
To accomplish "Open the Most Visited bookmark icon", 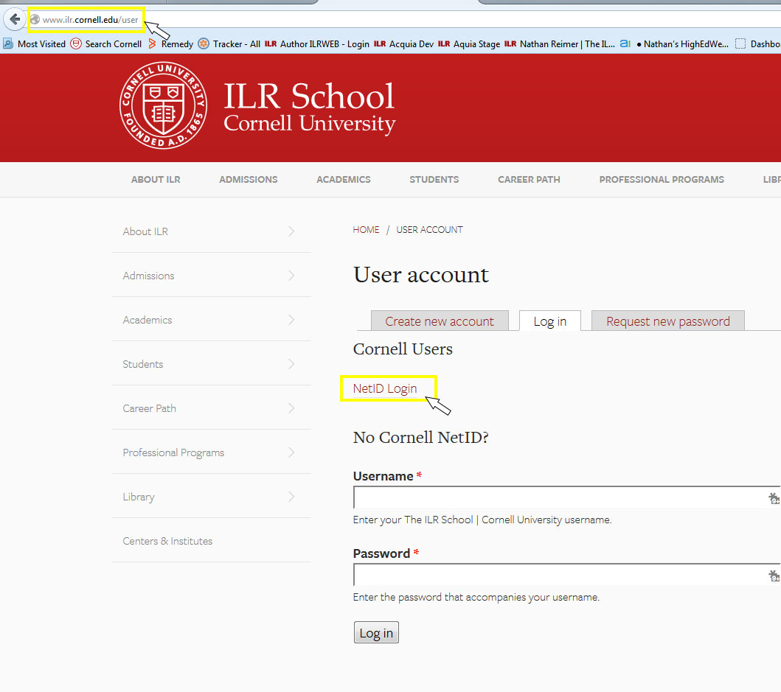I will (x=8, y=43).
